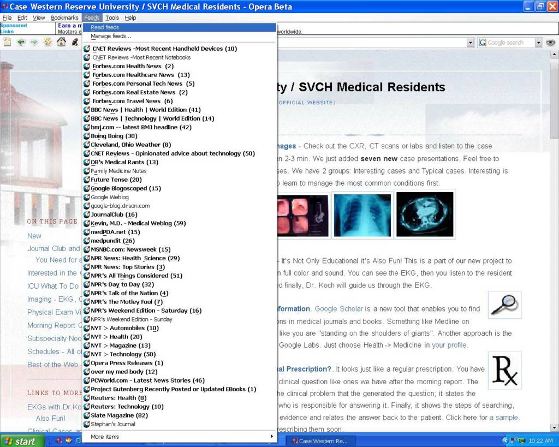The image size is (559, 447).
Task: Open the Boing Boing (30) feed
Action: tap(114, 136)
